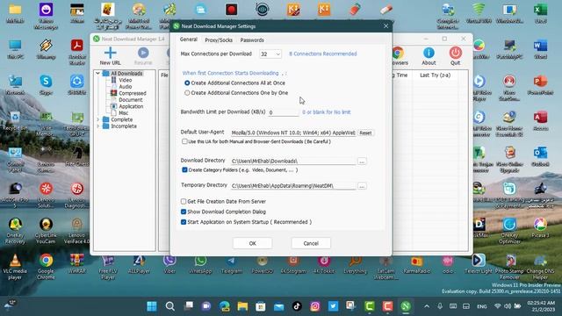This screenshot has width=562, height=316.
Task: Browse for Temporary Directory with ellipsis button
Action: pos(362,186)
